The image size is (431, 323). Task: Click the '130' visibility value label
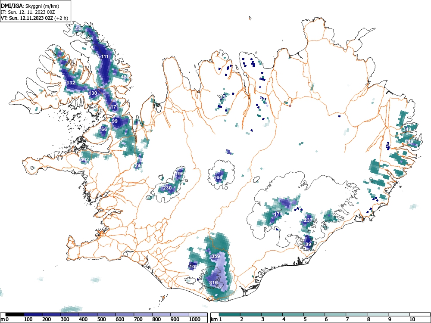(x=93, y=93)
